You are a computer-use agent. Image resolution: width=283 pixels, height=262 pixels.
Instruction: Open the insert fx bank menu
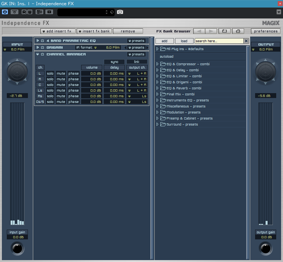pos(94,31)
